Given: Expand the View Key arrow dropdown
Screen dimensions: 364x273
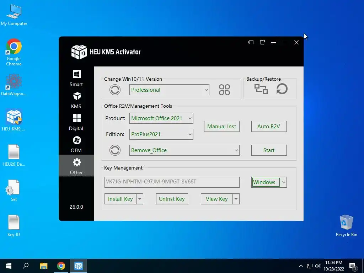Looking at the screenshot, I should [x=236, y=199].
